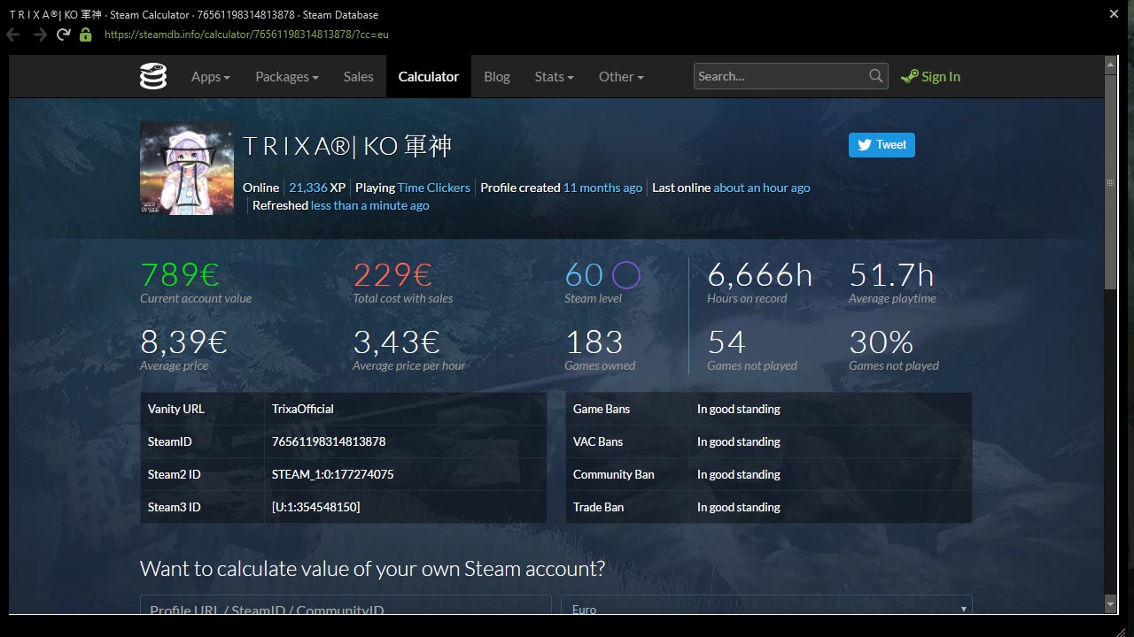Click the browser forward arrow
Screen dimensions: 1134x637
[x=39, y=34]
